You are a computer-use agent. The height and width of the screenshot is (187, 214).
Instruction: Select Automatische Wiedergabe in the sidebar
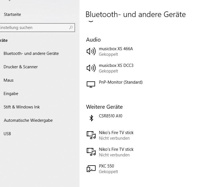(x=28, y=120)
